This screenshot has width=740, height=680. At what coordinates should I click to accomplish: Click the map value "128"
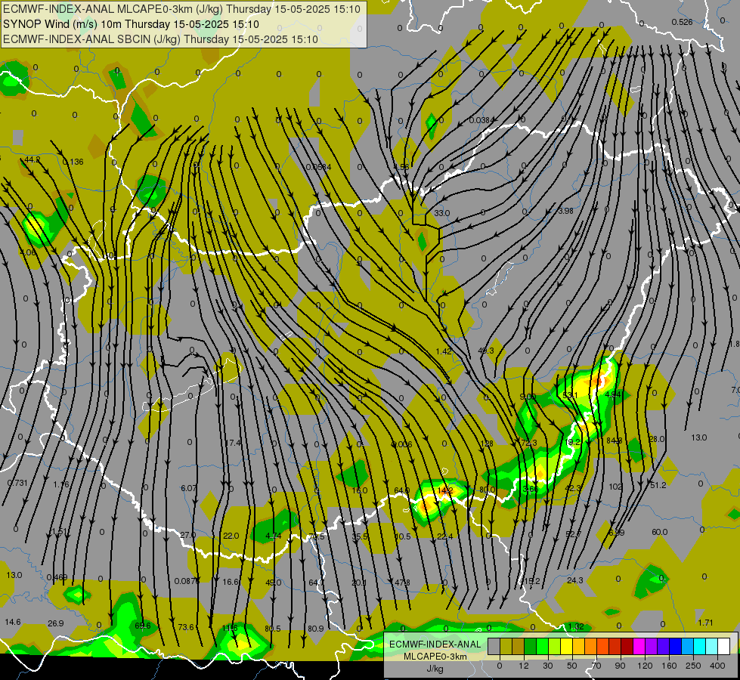pos(486,444)
